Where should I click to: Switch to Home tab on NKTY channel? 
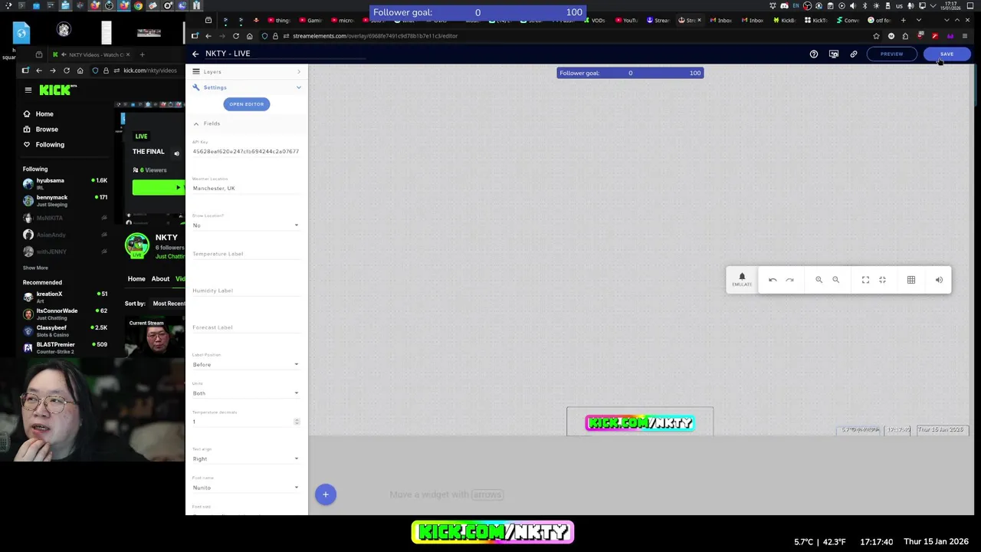point(136,278)
